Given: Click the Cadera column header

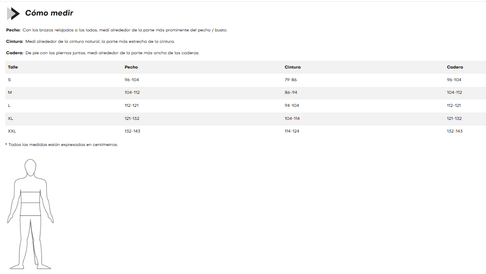Looking at the screenshot, I should (455, 67).
